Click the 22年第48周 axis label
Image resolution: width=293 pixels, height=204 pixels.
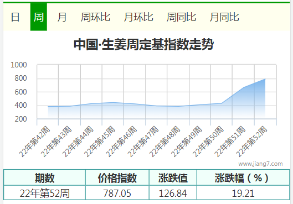(165, 142)
